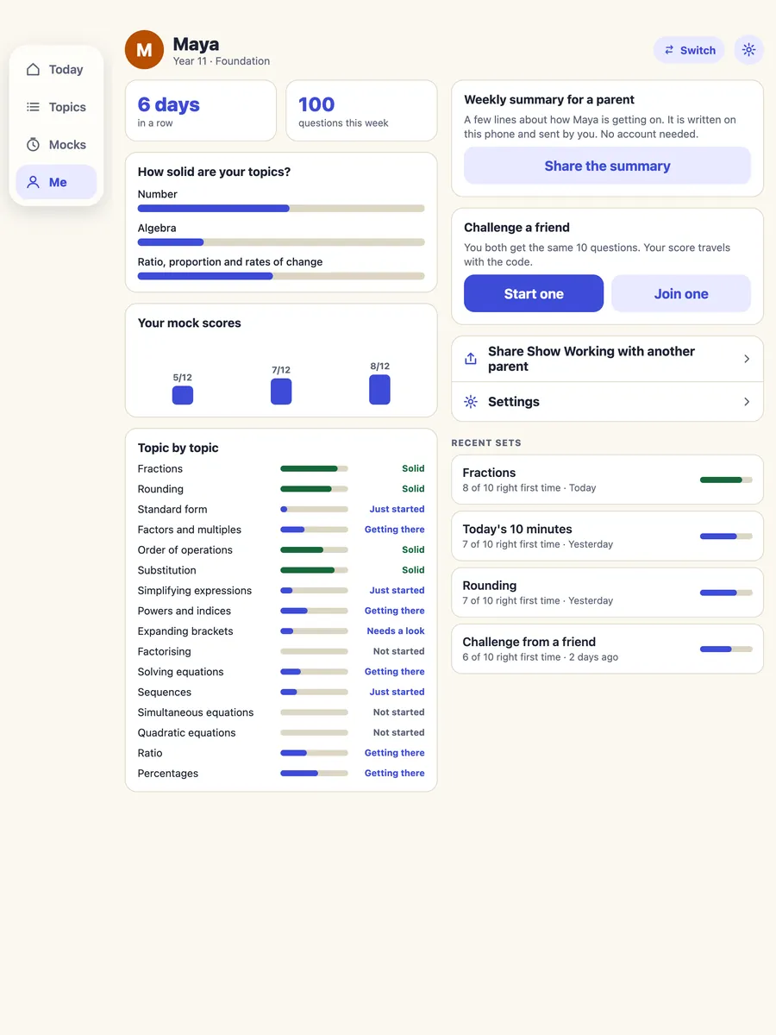Open the Settings row
This screenshot has height=1035, width=776.
click(607, 402)
